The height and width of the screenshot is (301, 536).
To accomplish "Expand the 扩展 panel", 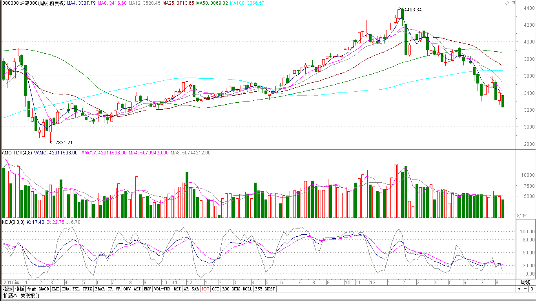I will [10, 296].
